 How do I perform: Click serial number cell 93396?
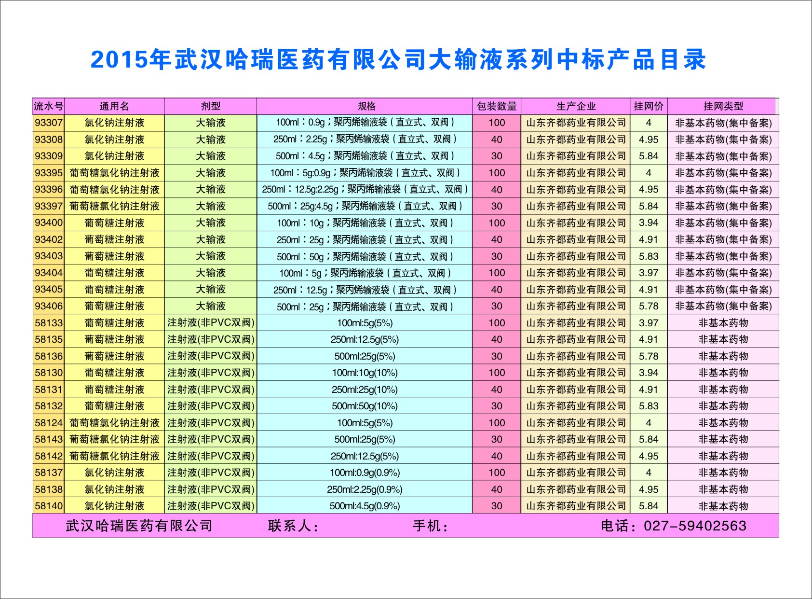point(48,189)
